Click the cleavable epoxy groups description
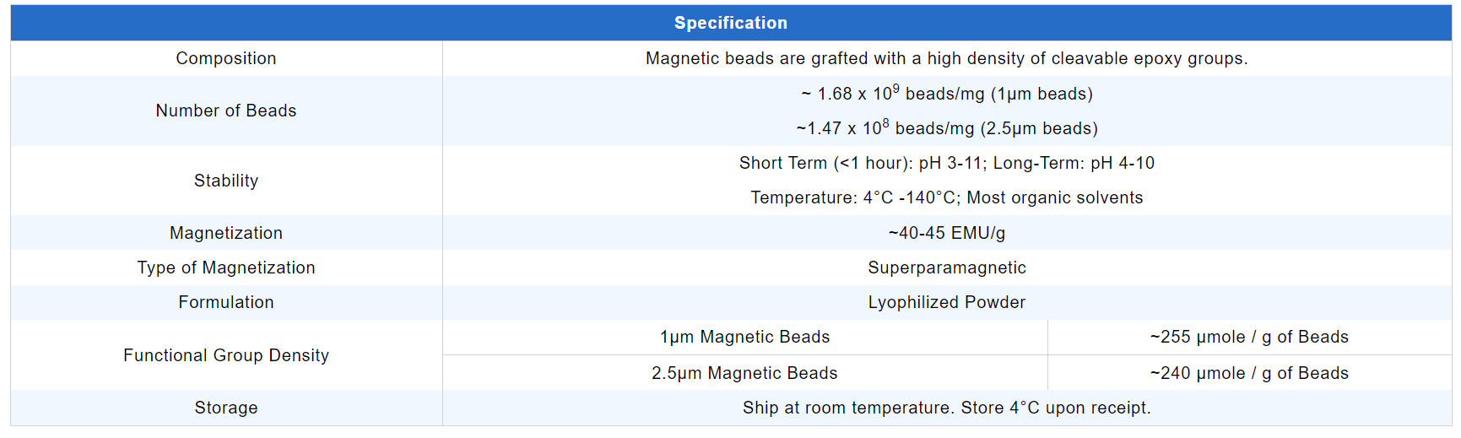 coord(946,58)
